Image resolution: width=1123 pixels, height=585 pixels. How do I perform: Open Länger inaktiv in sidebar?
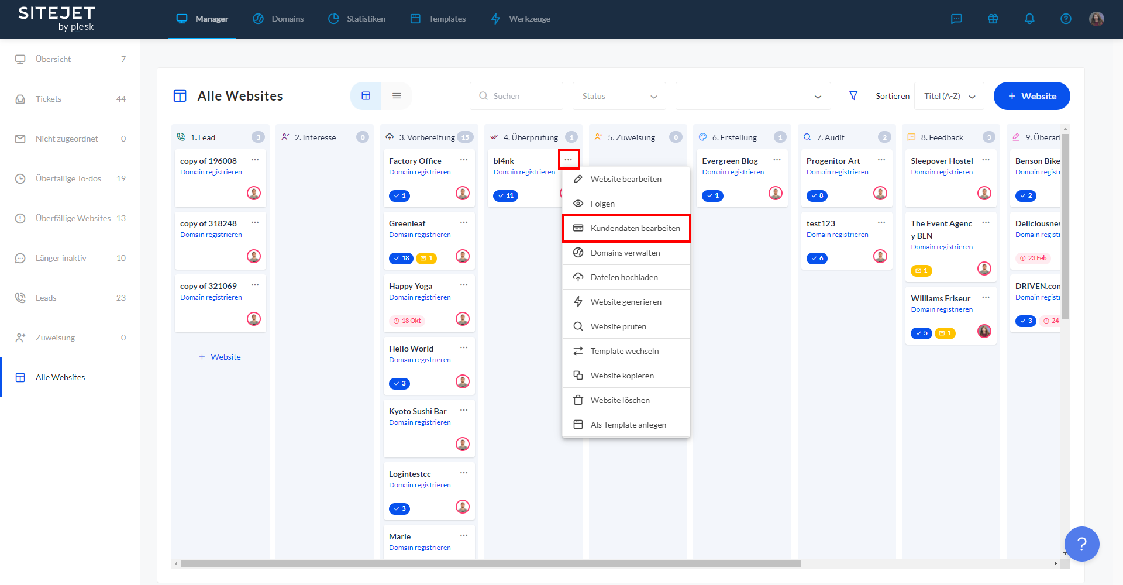(x=70, y=258)
